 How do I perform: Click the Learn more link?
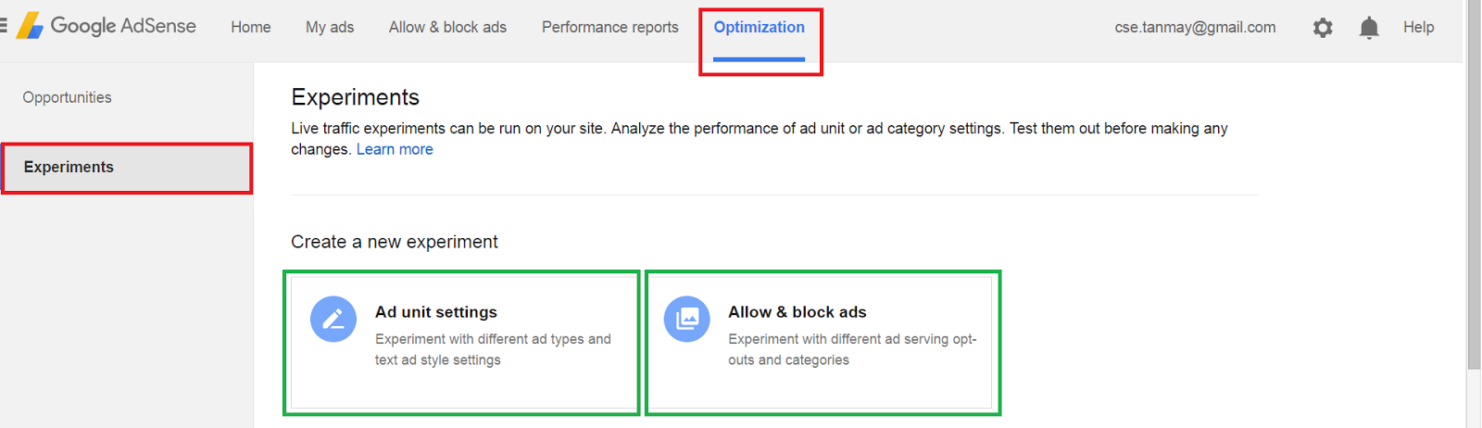[x=395, y=149]
